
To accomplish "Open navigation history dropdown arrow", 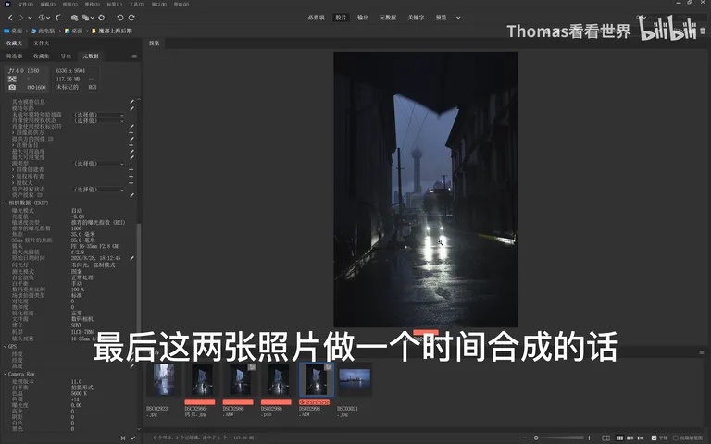I will click(x=30, y=18).
